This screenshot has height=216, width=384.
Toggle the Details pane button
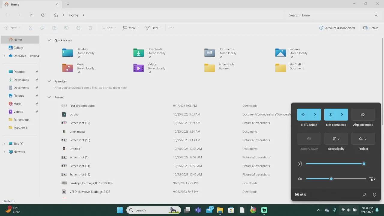tap(371, 28)
